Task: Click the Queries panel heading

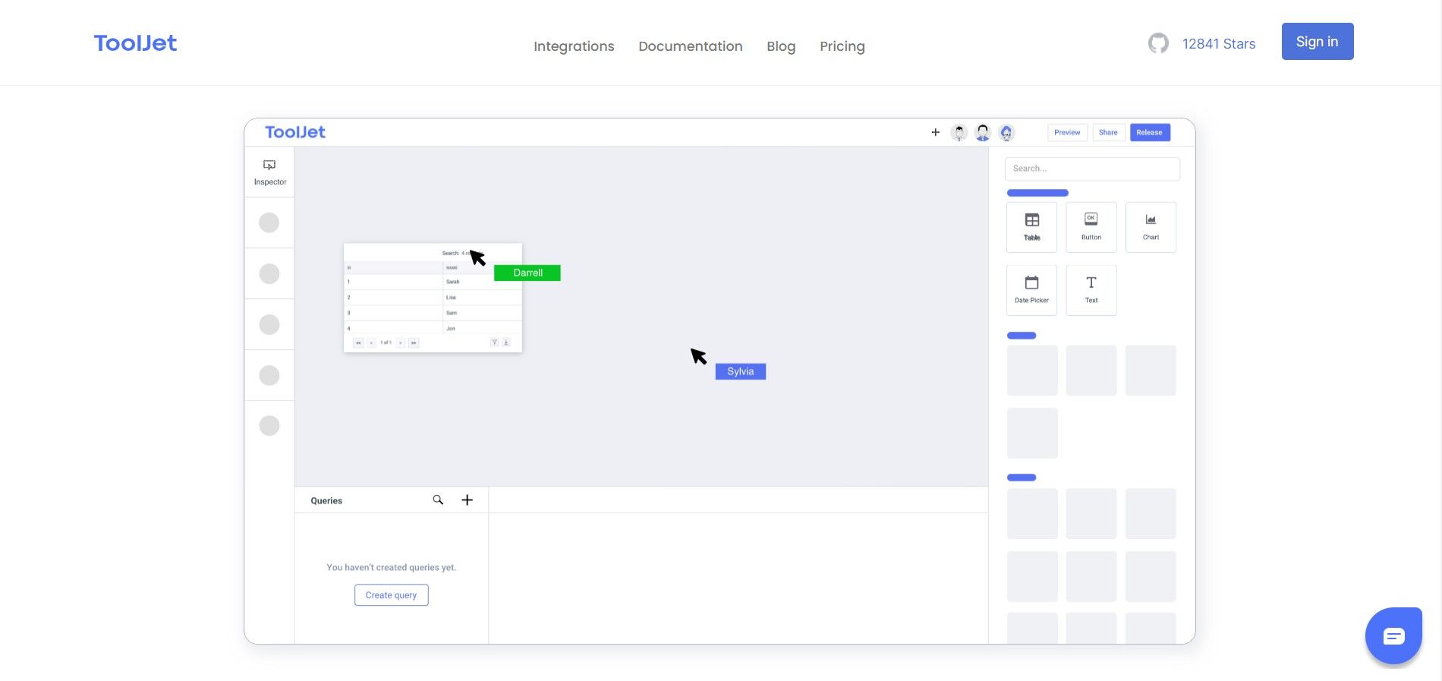Action: coord(326,500)
